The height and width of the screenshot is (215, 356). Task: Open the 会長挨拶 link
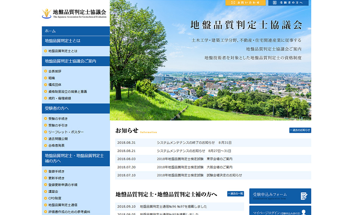click(55, 71)
